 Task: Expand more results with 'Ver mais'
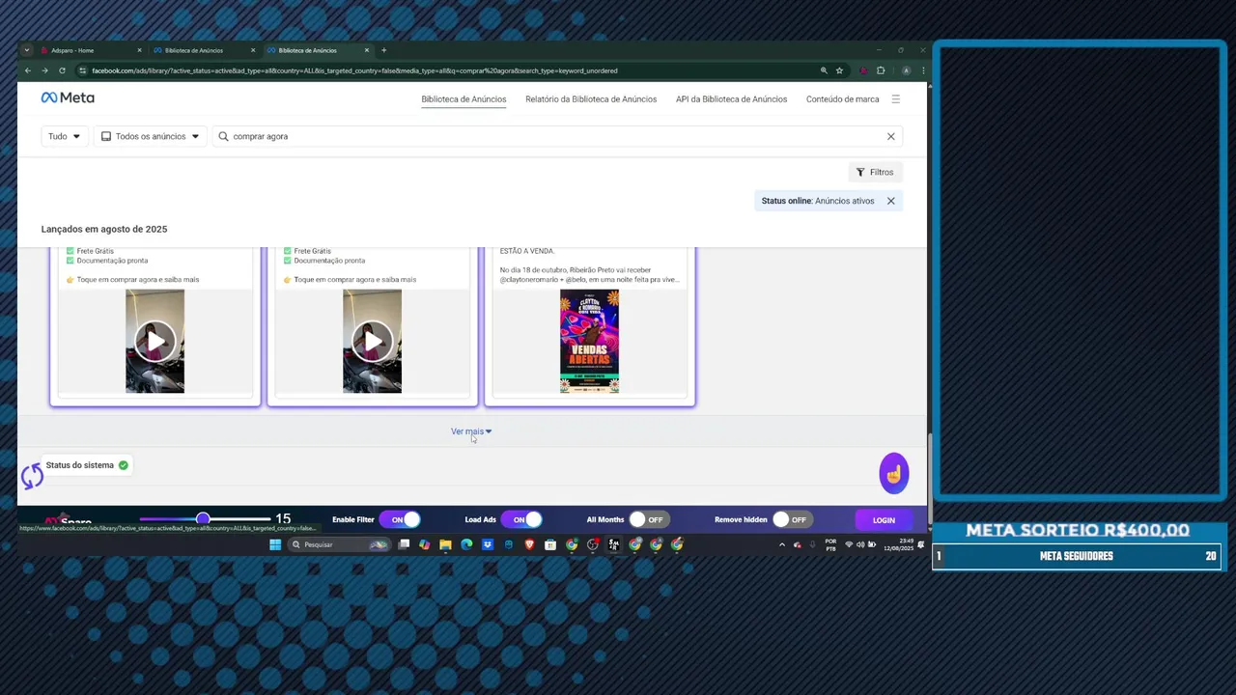click(471, 431)
